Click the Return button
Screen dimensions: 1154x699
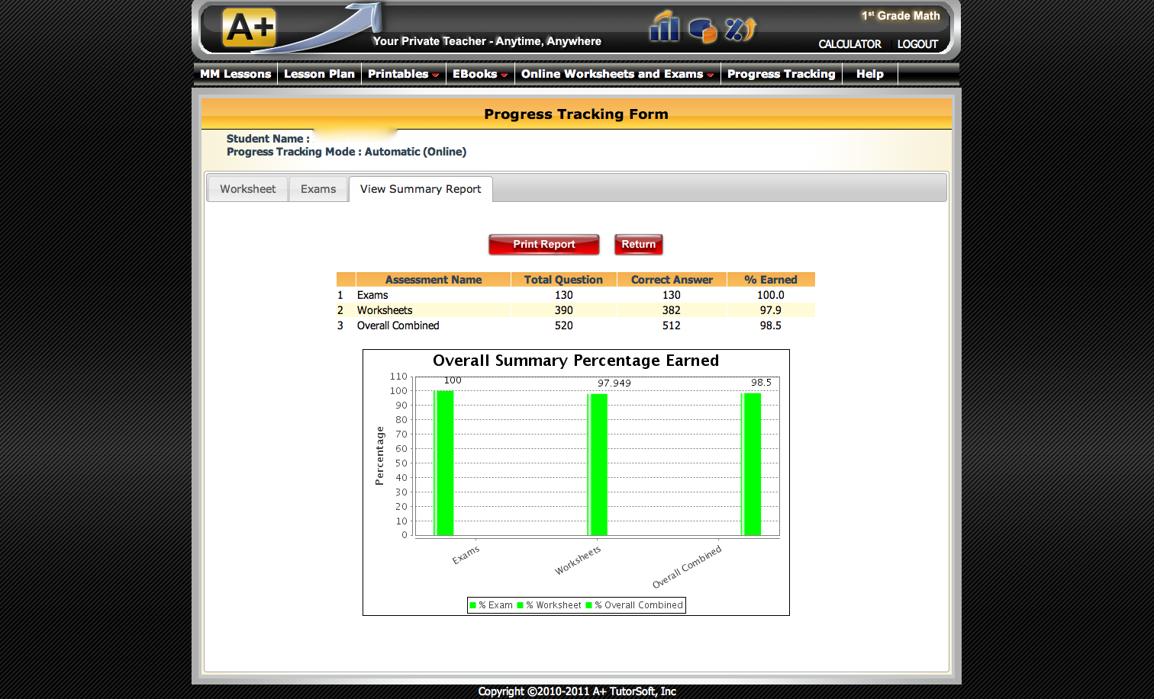638,244
